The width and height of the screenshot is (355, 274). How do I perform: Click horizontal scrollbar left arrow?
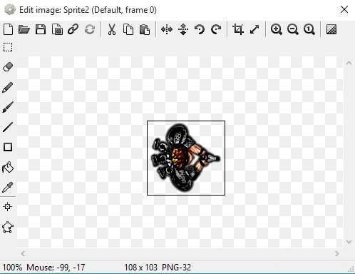click(x=23, y=254)
